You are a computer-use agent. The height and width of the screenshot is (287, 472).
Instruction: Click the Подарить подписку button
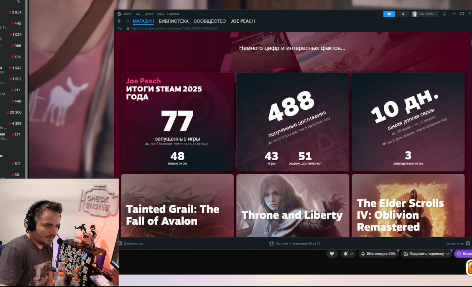(x=426, y=254)
